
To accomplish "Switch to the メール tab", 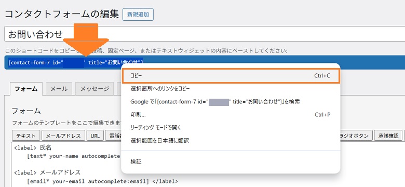I will tap(59, 89).
